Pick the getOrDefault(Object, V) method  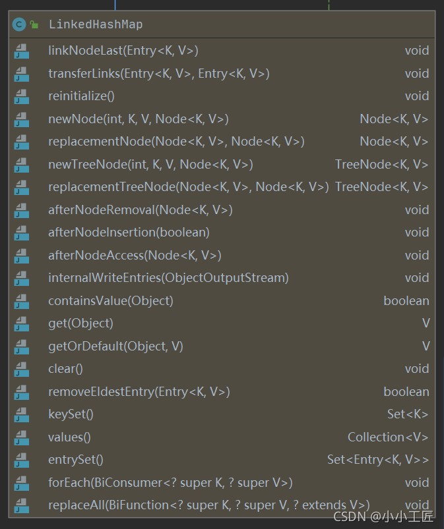click(x=115, y=347)
